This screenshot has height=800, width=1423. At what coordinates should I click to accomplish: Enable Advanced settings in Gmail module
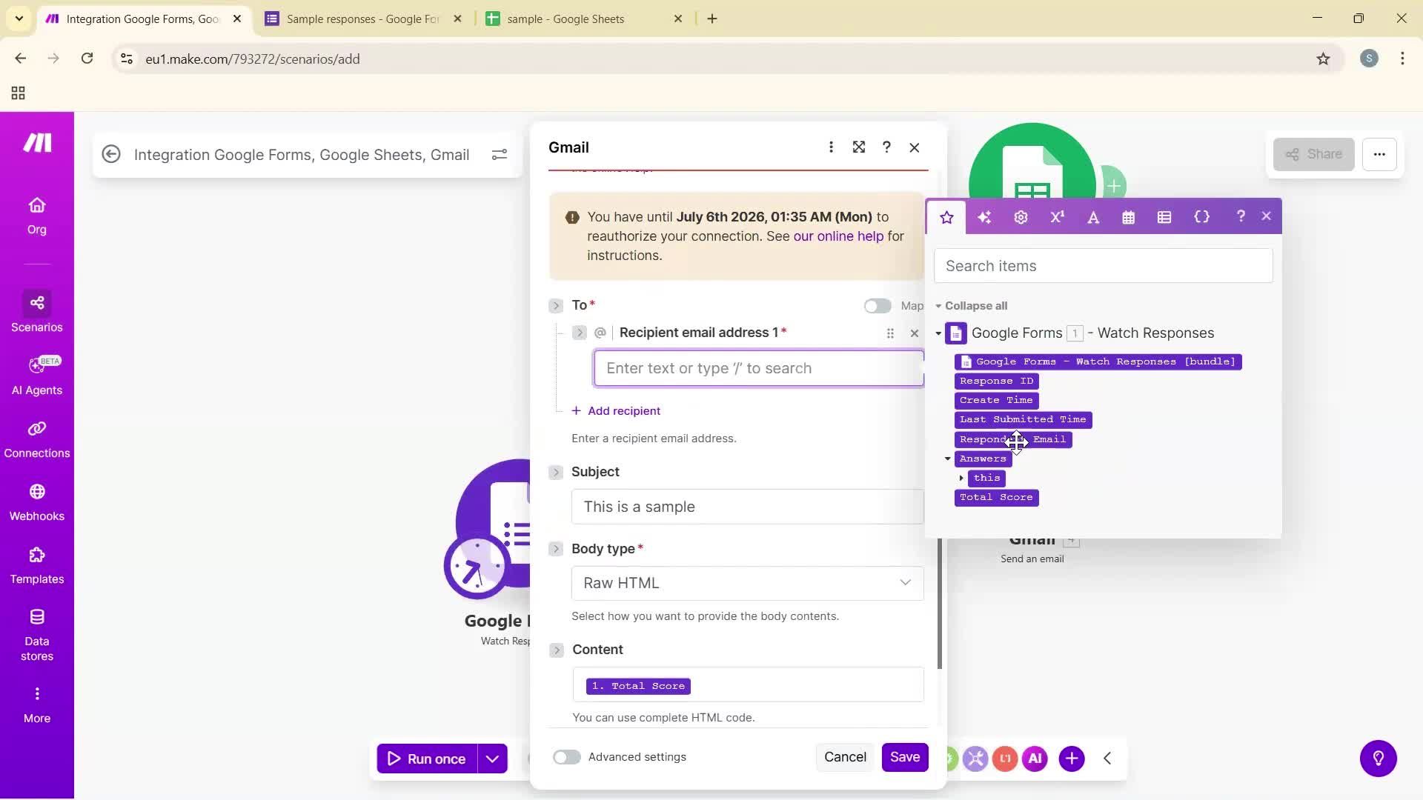[566, 757]
